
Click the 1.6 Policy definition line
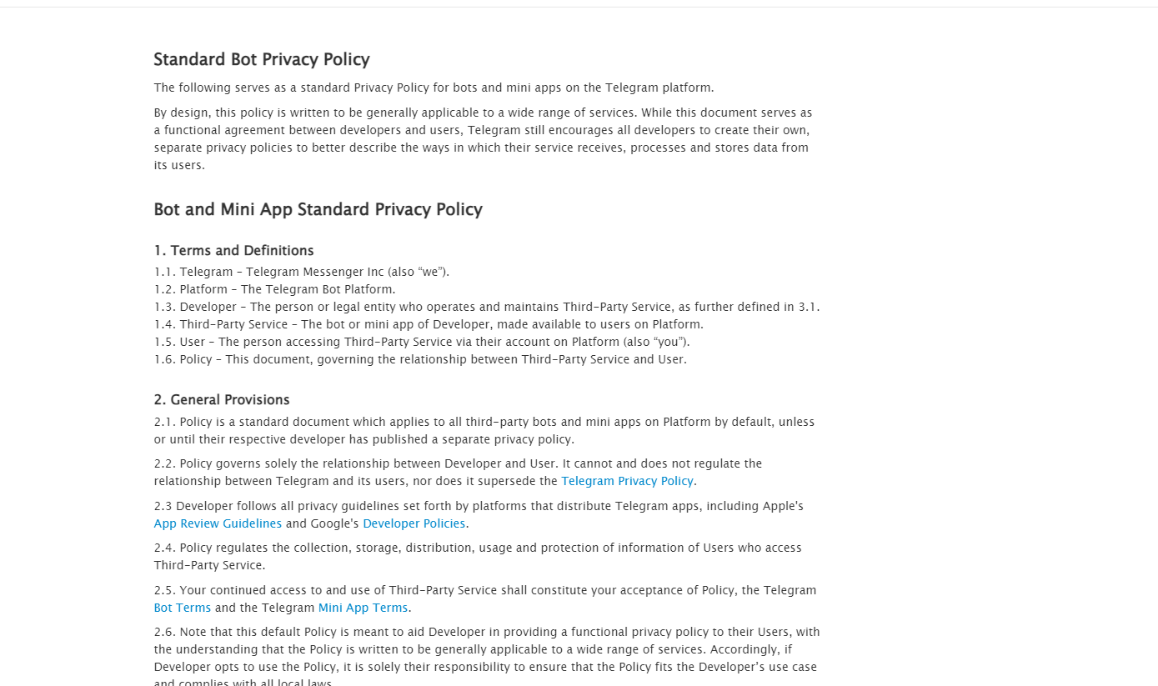click(420, 359)
